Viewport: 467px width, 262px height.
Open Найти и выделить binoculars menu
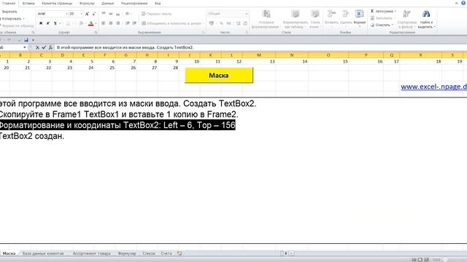coord(426,19)
